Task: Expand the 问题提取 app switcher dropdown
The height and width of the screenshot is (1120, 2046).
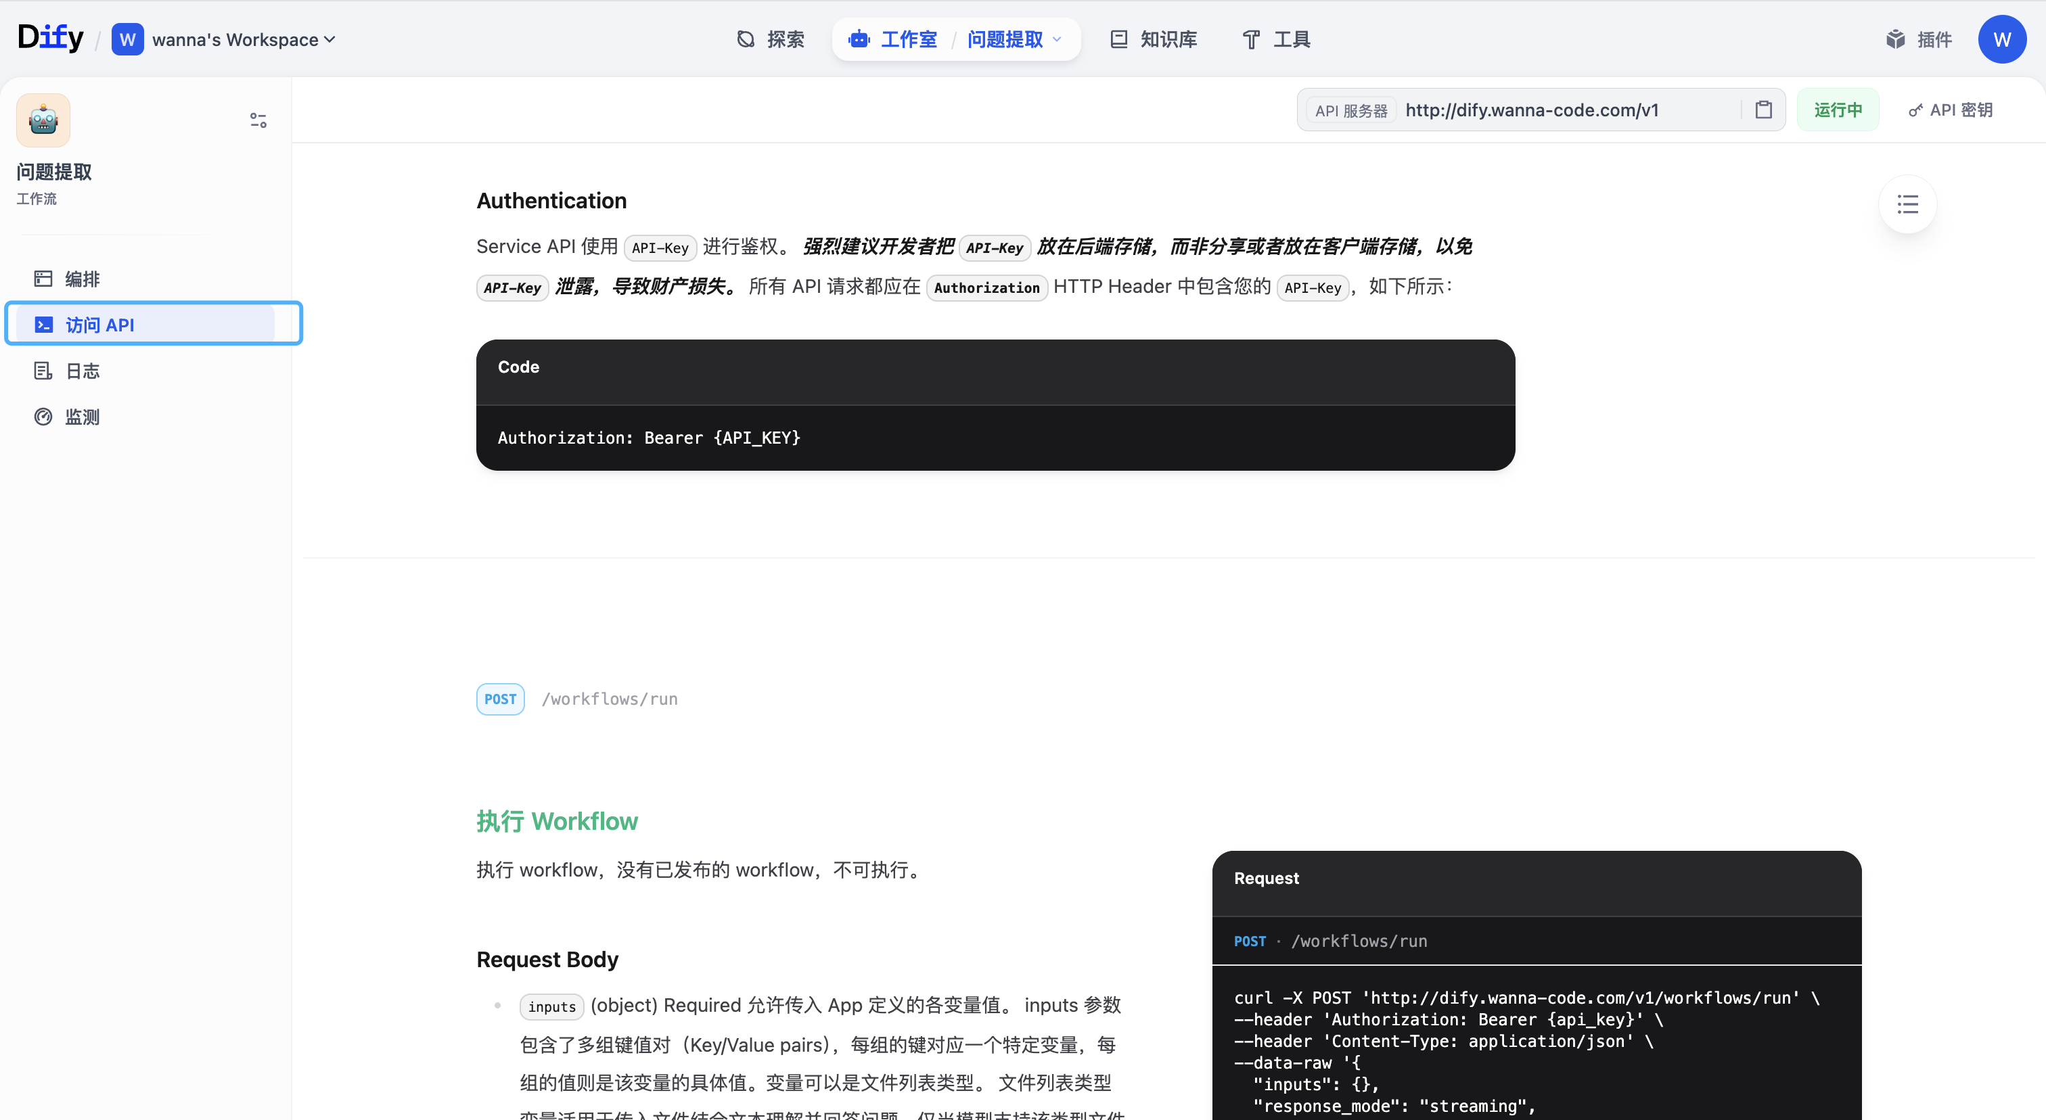Action: (x=1014, y=39)
